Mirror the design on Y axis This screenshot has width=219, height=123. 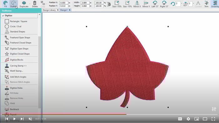tap(146, 4)
